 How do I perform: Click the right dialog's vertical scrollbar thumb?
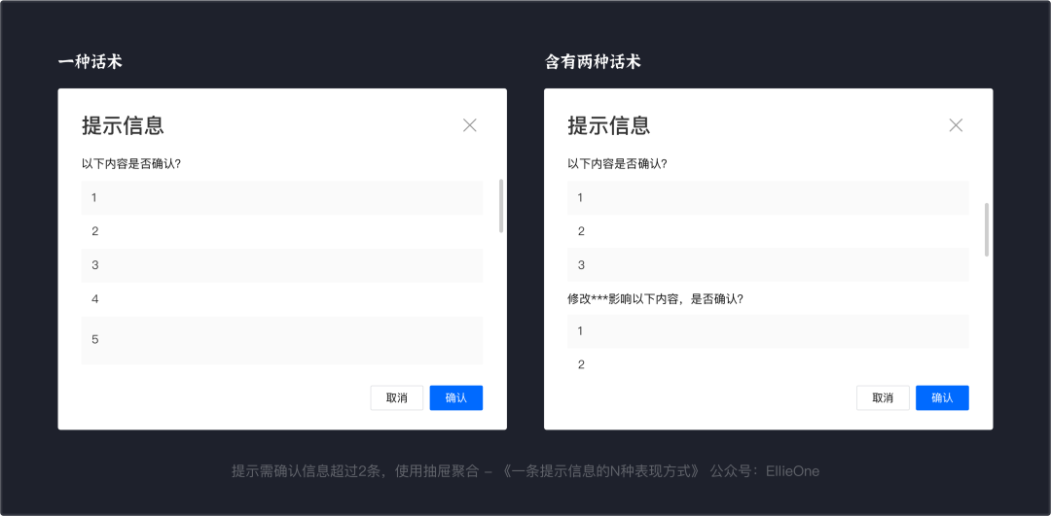tap(987, 229)
